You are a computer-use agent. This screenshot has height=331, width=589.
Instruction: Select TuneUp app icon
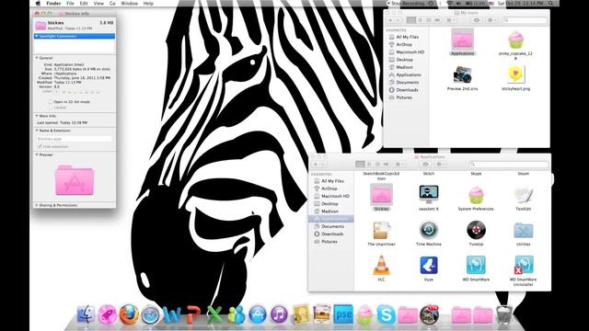click(x=476, y=230)
